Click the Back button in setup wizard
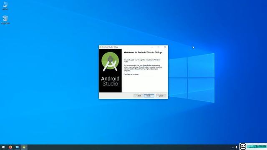The height and width of the screenshot is (150, 267). coord(139,96)
